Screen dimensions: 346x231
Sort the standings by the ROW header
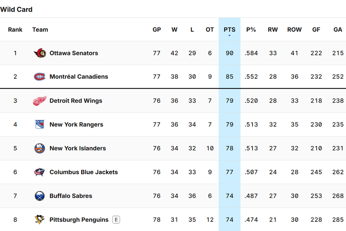pos(294,30)
